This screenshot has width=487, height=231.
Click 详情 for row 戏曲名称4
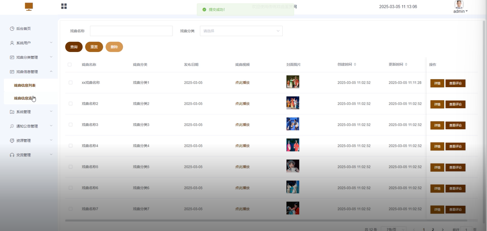[x=437, y=146]
